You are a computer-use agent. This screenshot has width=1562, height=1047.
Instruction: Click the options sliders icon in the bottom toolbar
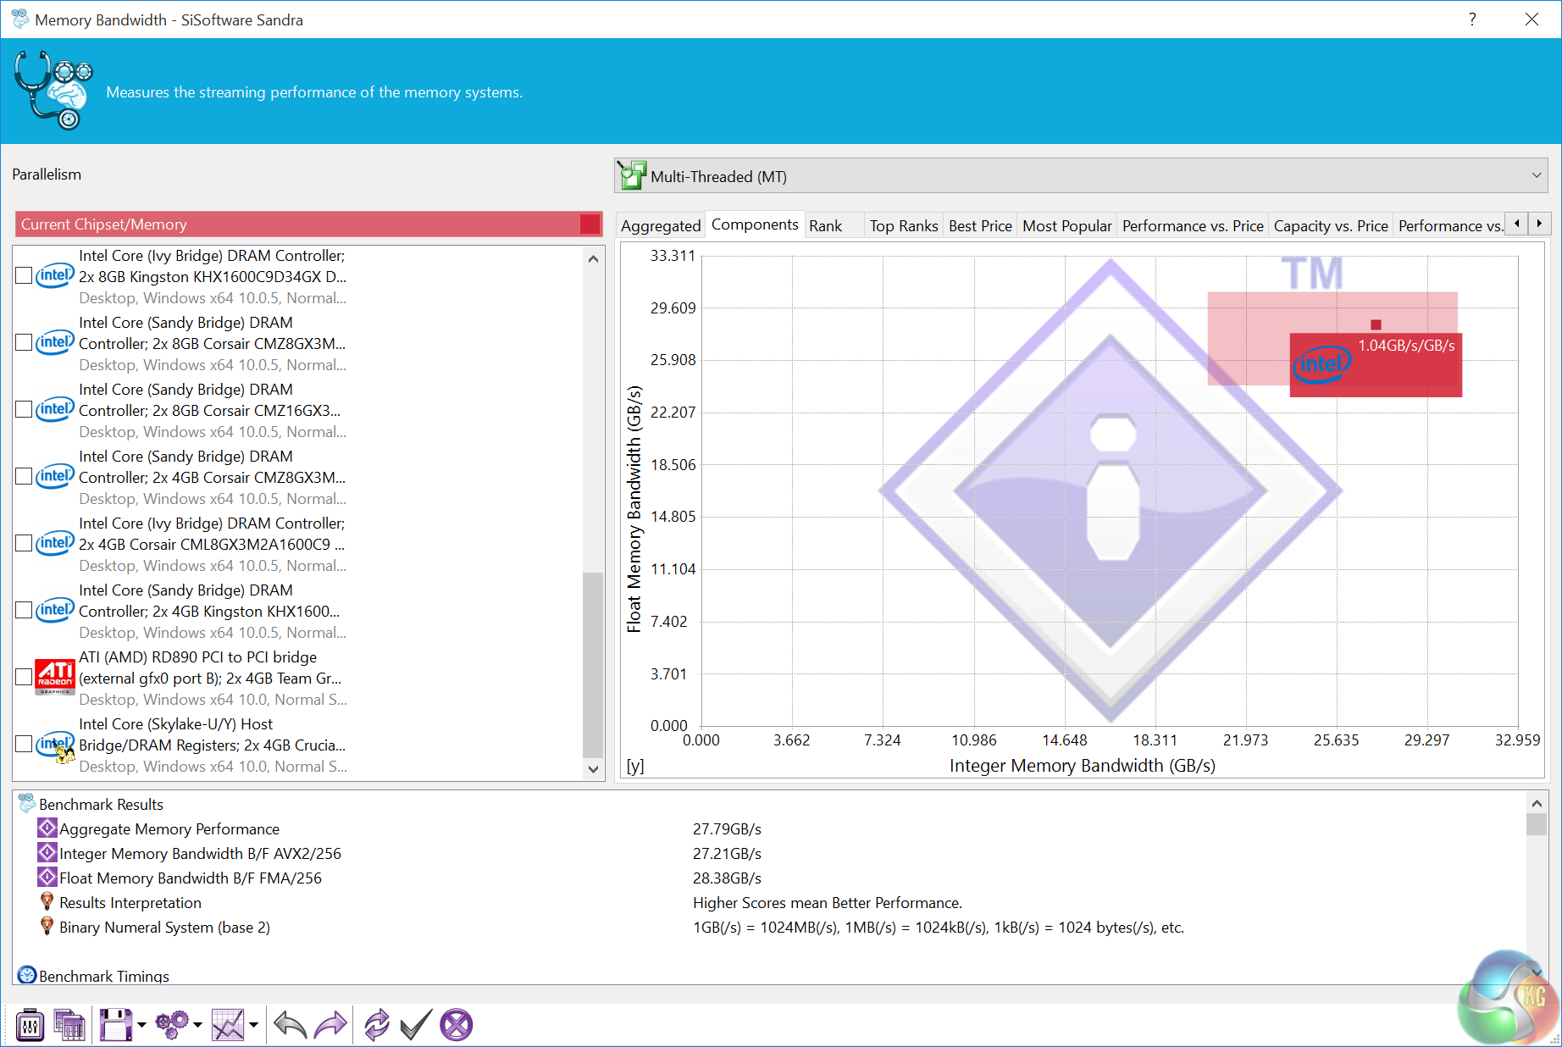tap(30, 1026)
